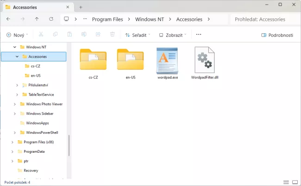Select Windows Photo Viewer in tree
This screenshot has height=186, width=301.
pyautogui.click(x=44, y=104)
